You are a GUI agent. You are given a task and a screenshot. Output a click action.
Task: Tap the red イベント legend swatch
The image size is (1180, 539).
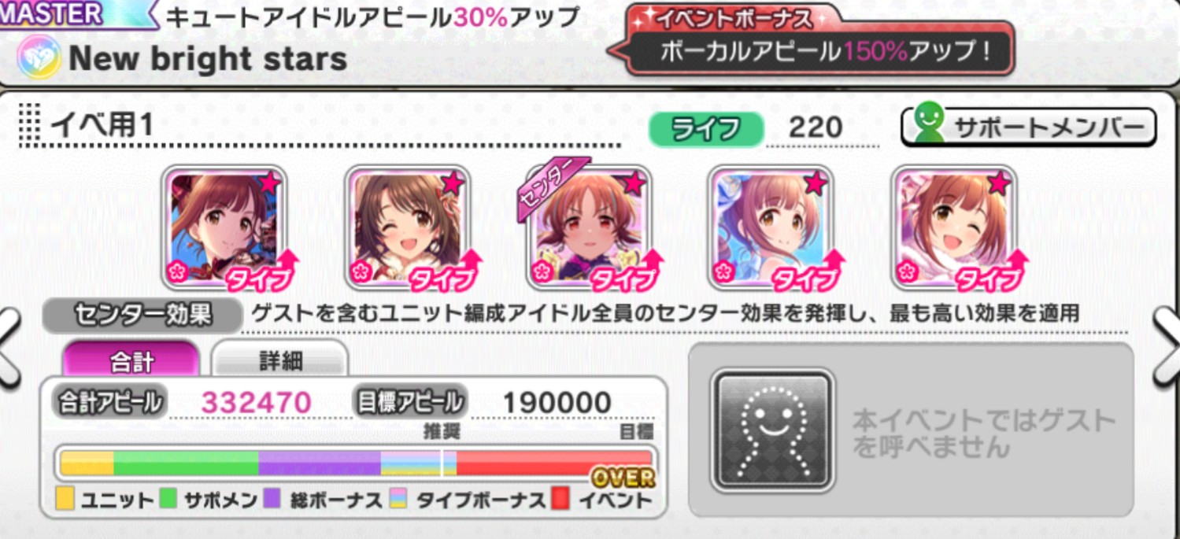[x=560, y=499]
